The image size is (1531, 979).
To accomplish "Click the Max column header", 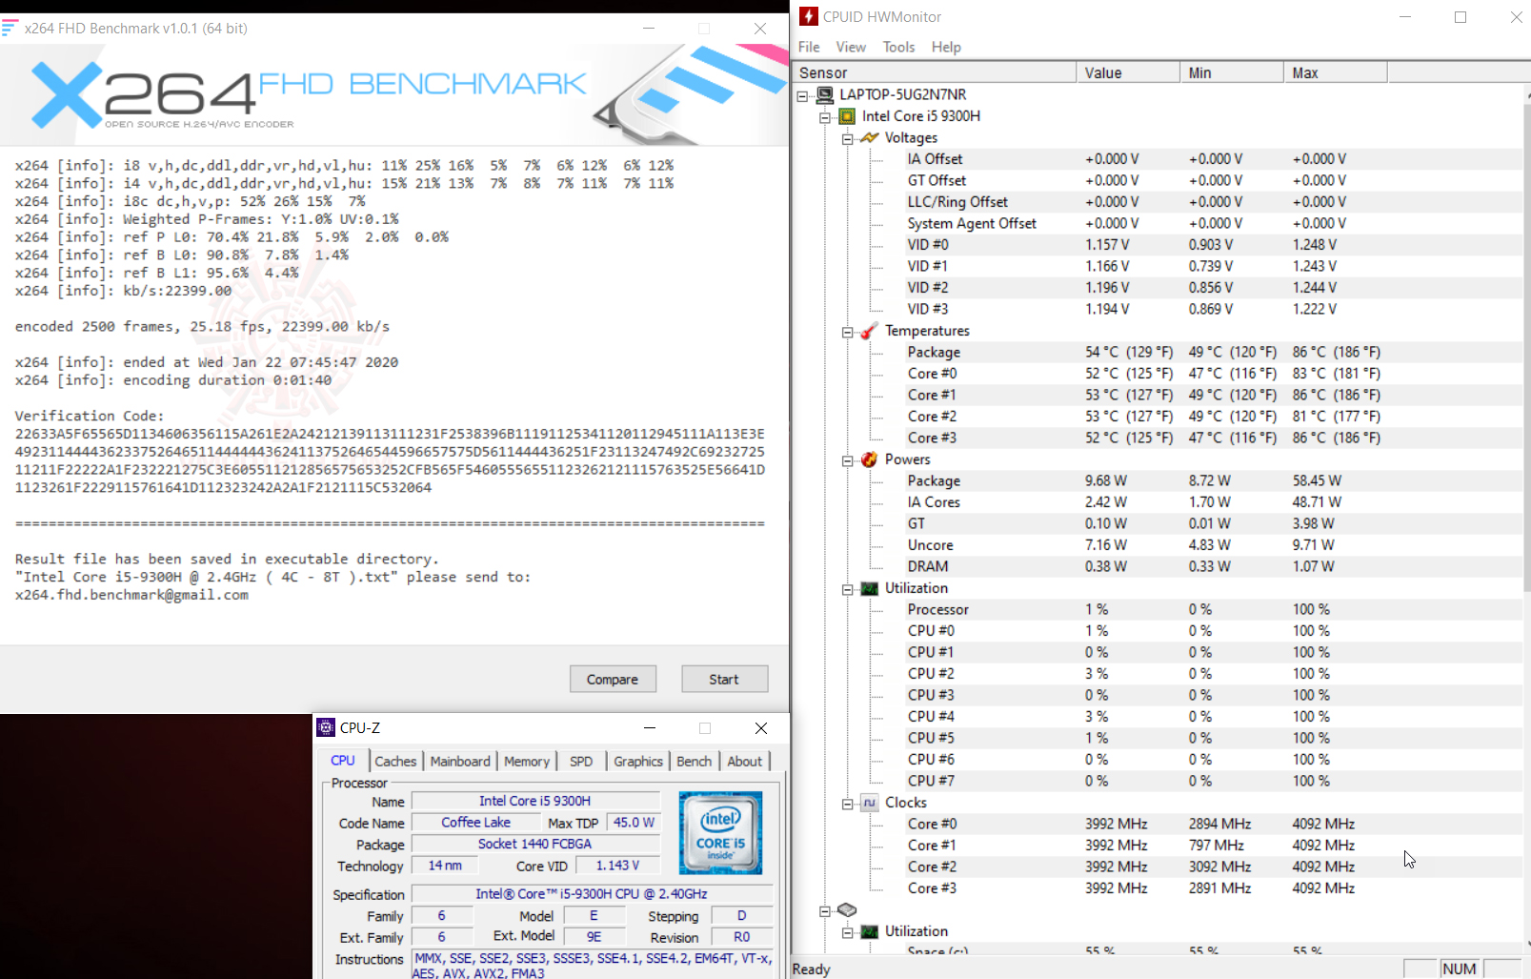I will (1336, 72).
